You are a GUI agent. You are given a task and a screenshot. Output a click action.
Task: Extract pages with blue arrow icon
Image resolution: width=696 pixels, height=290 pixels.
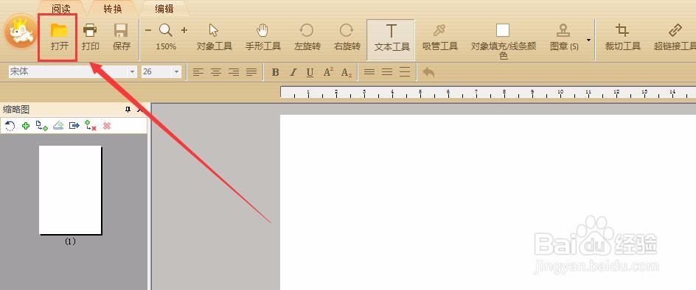click(74, 126)
